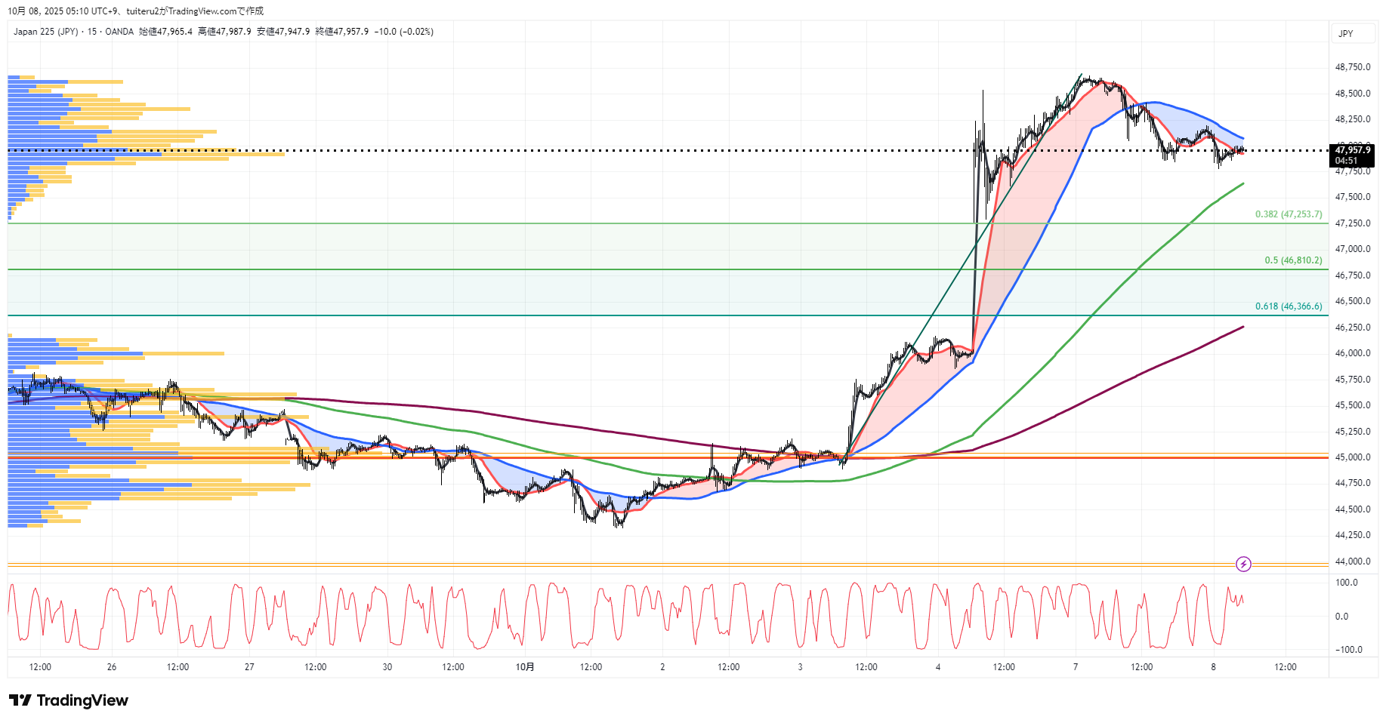The image size is (1386, 723).
Task: Select the 0.618 Fibonacci level label
Action: pos(1289,306)
